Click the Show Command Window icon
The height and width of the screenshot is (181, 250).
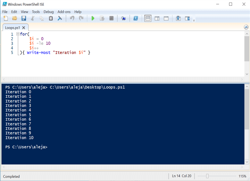coord(178,18)
